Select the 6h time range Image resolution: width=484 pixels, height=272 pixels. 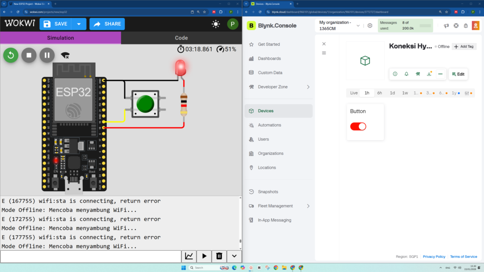point(380,93)
